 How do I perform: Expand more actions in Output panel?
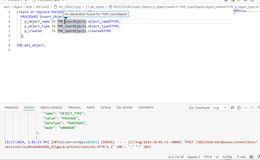(245, 107)
